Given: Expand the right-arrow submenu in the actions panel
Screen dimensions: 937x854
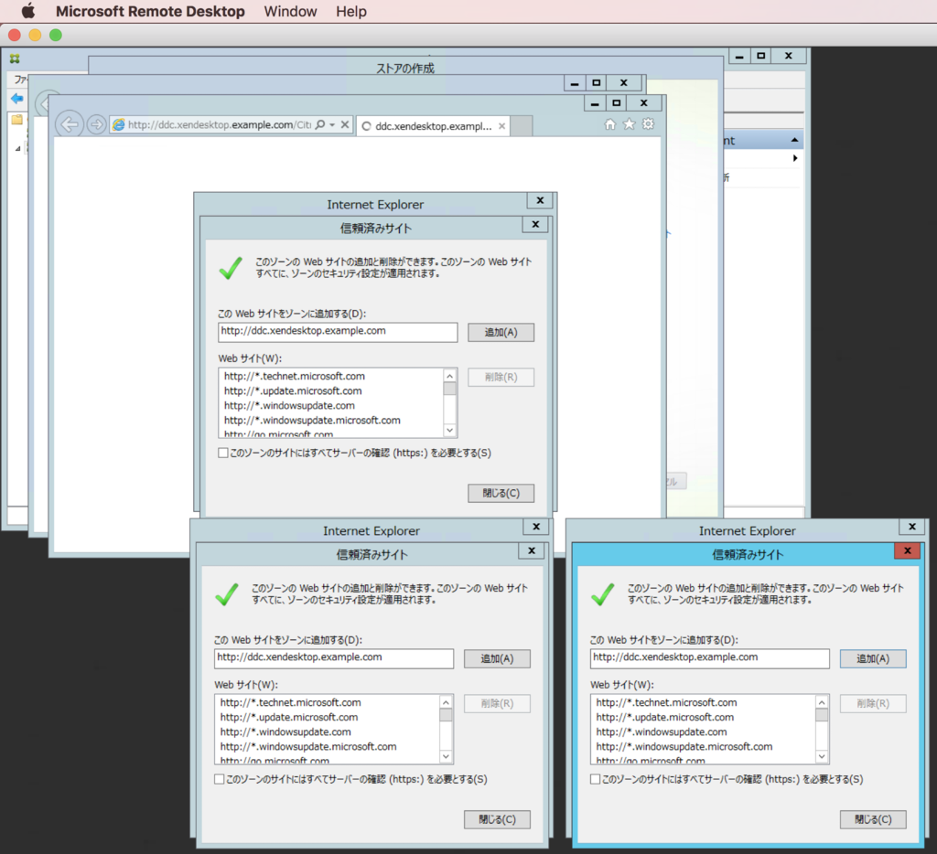Looking at the screenshot, I should (795, 157).
